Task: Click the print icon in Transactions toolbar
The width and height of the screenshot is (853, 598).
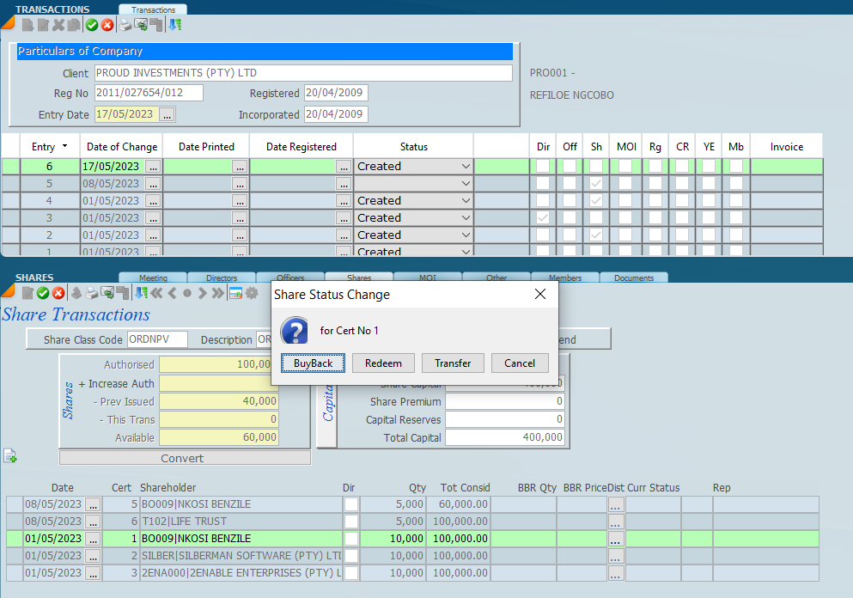Action: (125, 25)
